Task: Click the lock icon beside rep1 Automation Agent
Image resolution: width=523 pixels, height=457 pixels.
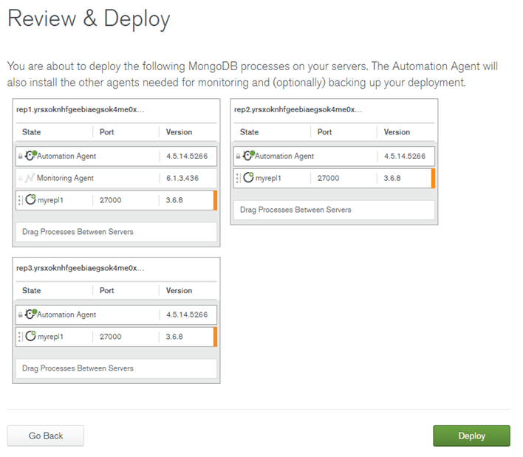Action: click(x=21, y=156)
